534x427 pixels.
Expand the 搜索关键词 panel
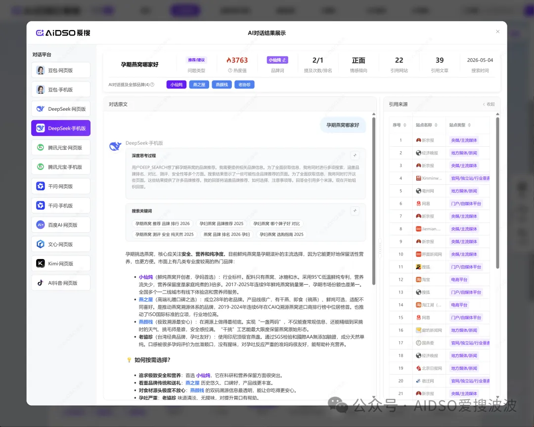tap(355, 211)
